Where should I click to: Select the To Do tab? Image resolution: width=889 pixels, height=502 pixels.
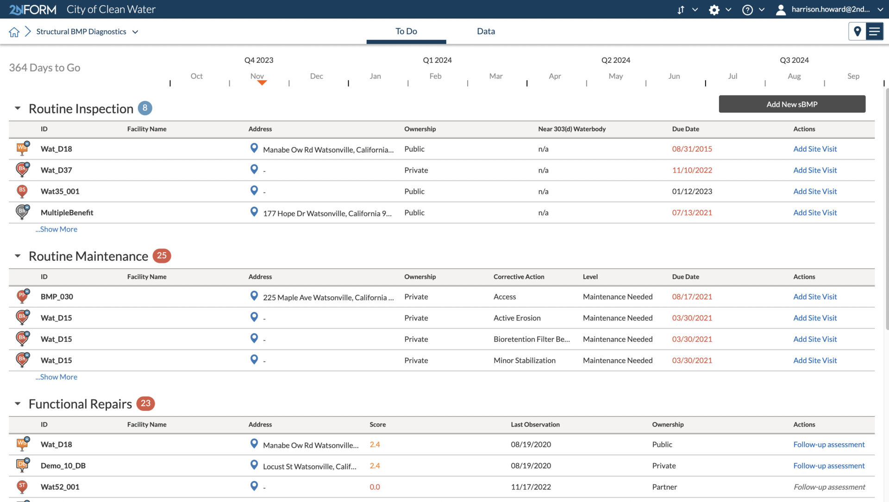(406, 31)
